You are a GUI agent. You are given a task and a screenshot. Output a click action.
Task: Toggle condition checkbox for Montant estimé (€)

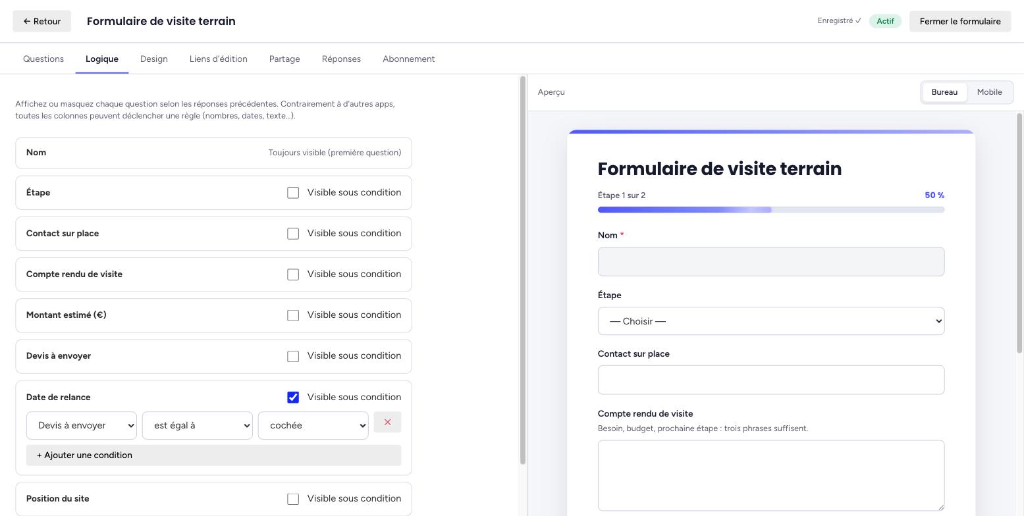coord(293,315)
